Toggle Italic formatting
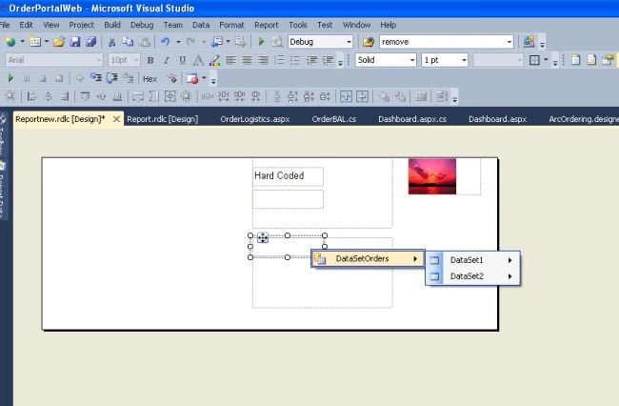This screenshot has width=619, height=406. [x=167, y=60]
